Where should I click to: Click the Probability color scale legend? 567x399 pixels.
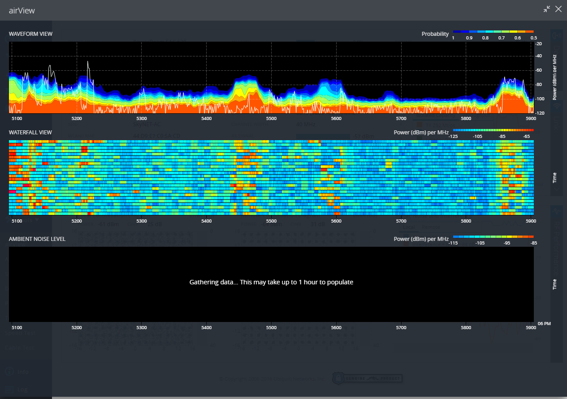click(493, 31)
